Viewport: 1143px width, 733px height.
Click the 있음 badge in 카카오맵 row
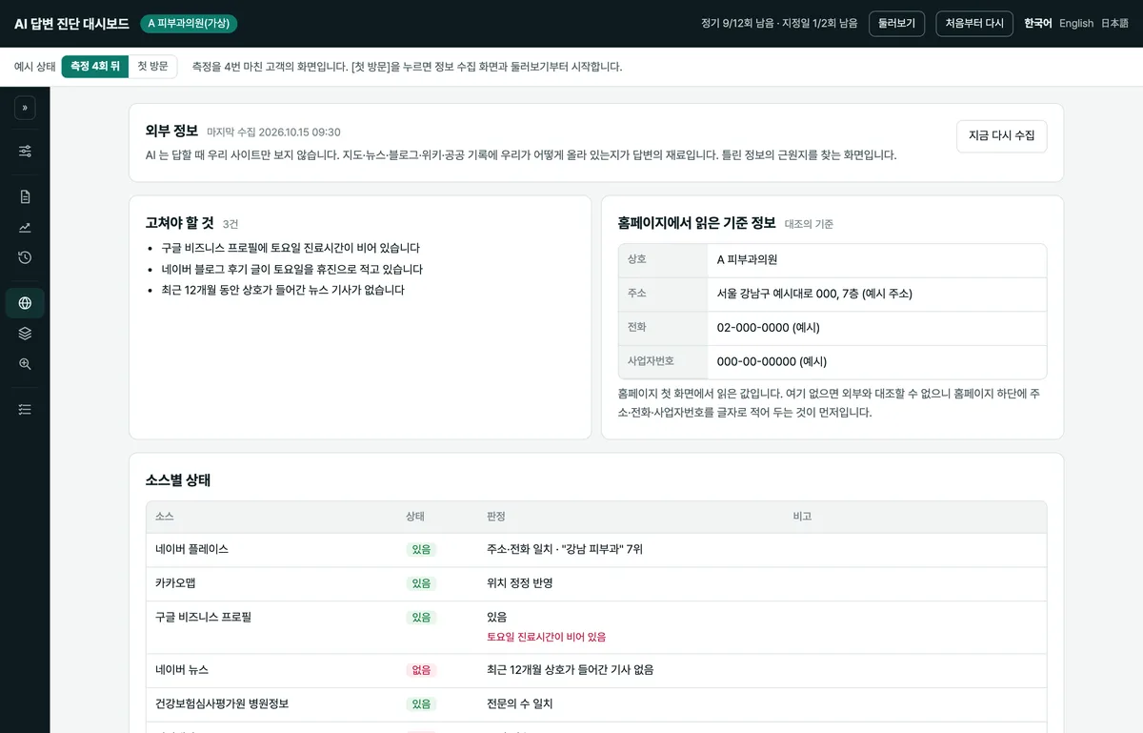point(421,583)
